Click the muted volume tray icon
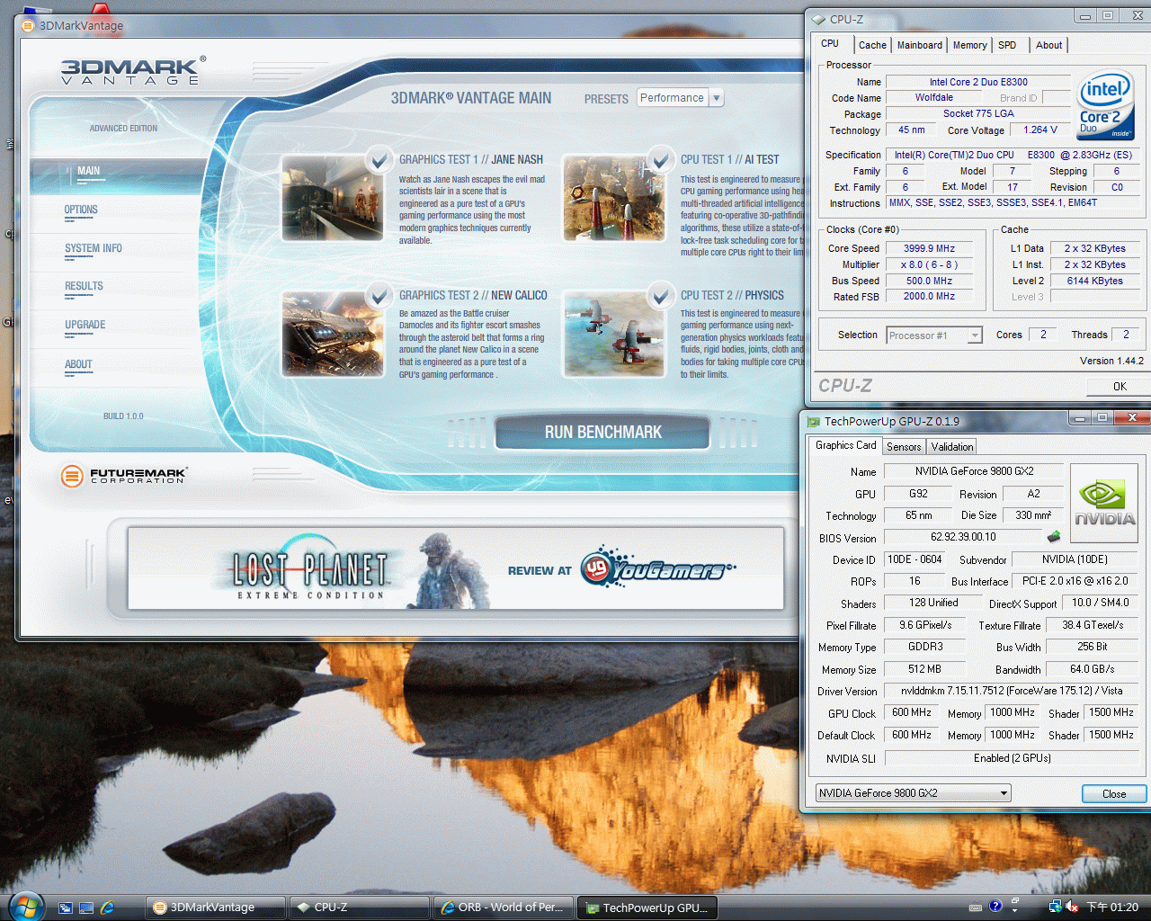This screenshot has height=921, width=1151. [x=1071, y=907]
